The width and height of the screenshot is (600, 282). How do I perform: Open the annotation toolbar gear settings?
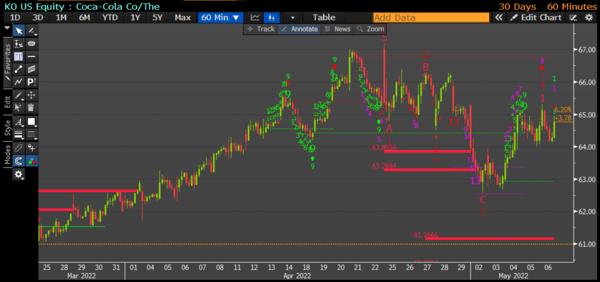click(18, 175)
